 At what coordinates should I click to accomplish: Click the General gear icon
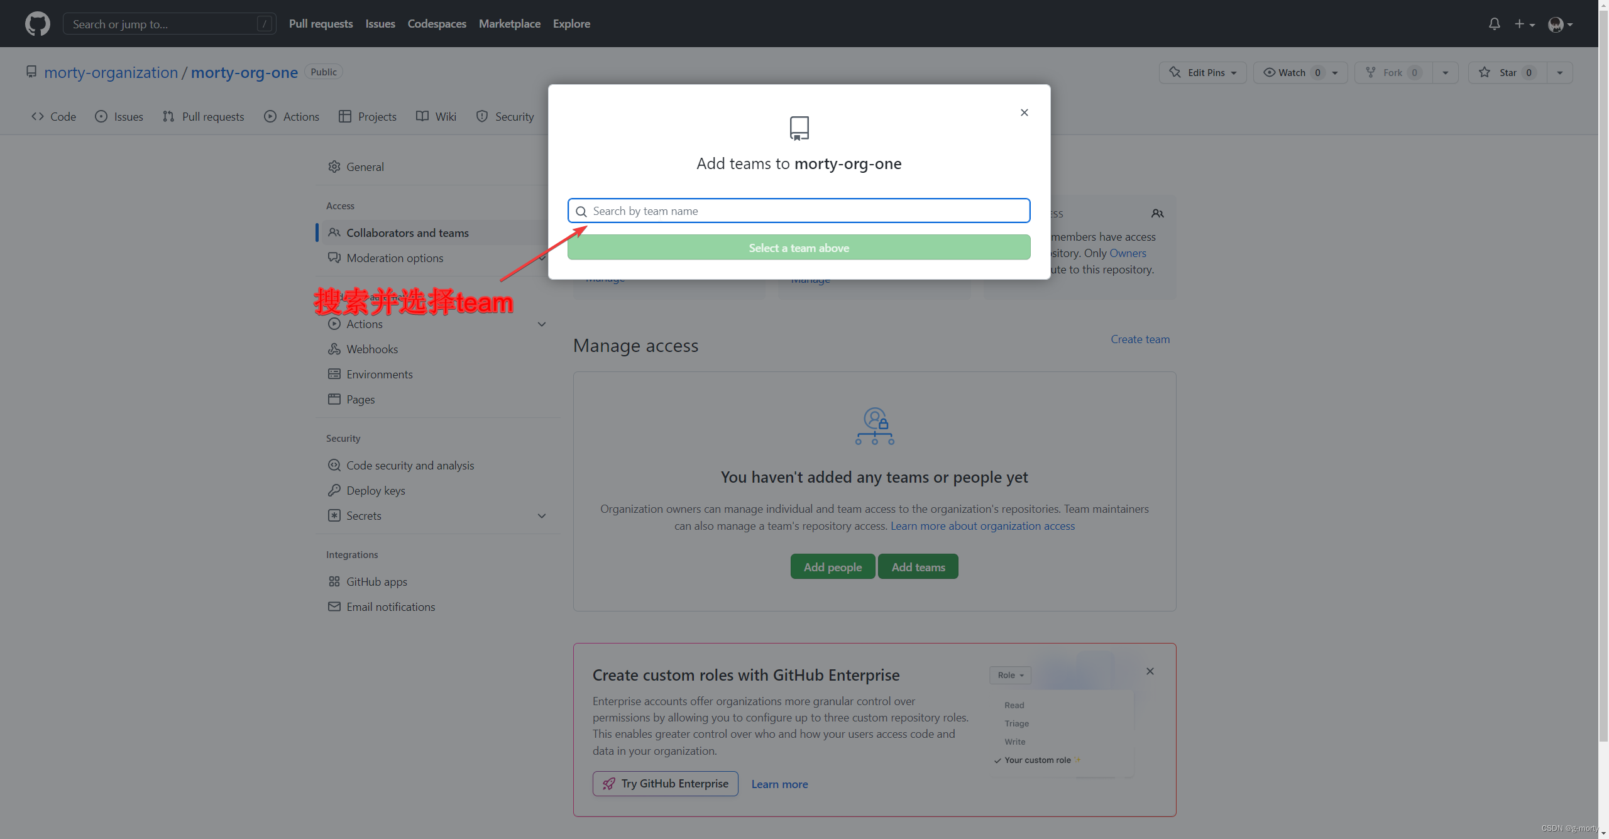click(334, 167)
